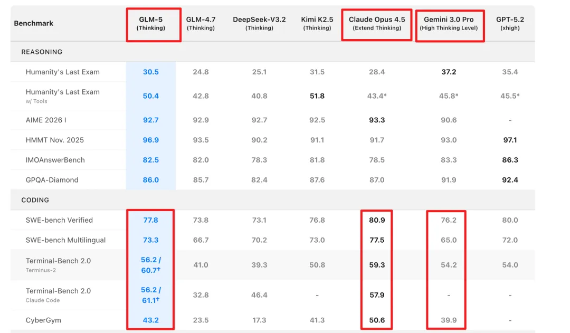The height and width of the screenshot is (333, 570).
Task: Click DeepSeek-V3.2 CyberGym score 17.3
Action: coord(259,320)
